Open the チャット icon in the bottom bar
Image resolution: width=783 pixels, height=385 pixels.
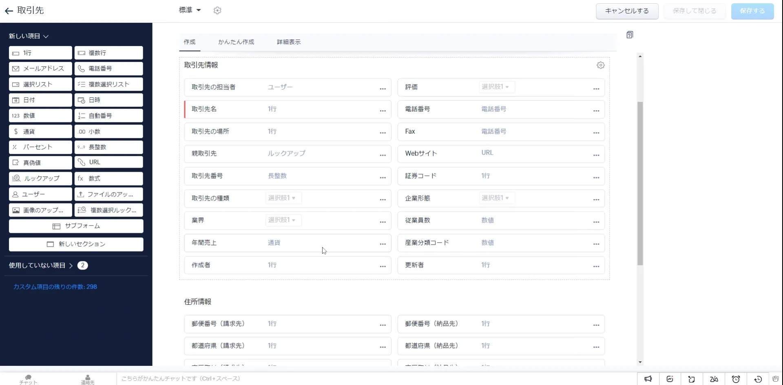(x=28, y=379)
